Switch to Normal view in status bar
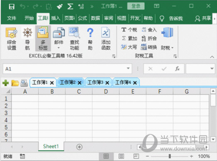Viewport: 217px width, 161px height. pos(106,156)
